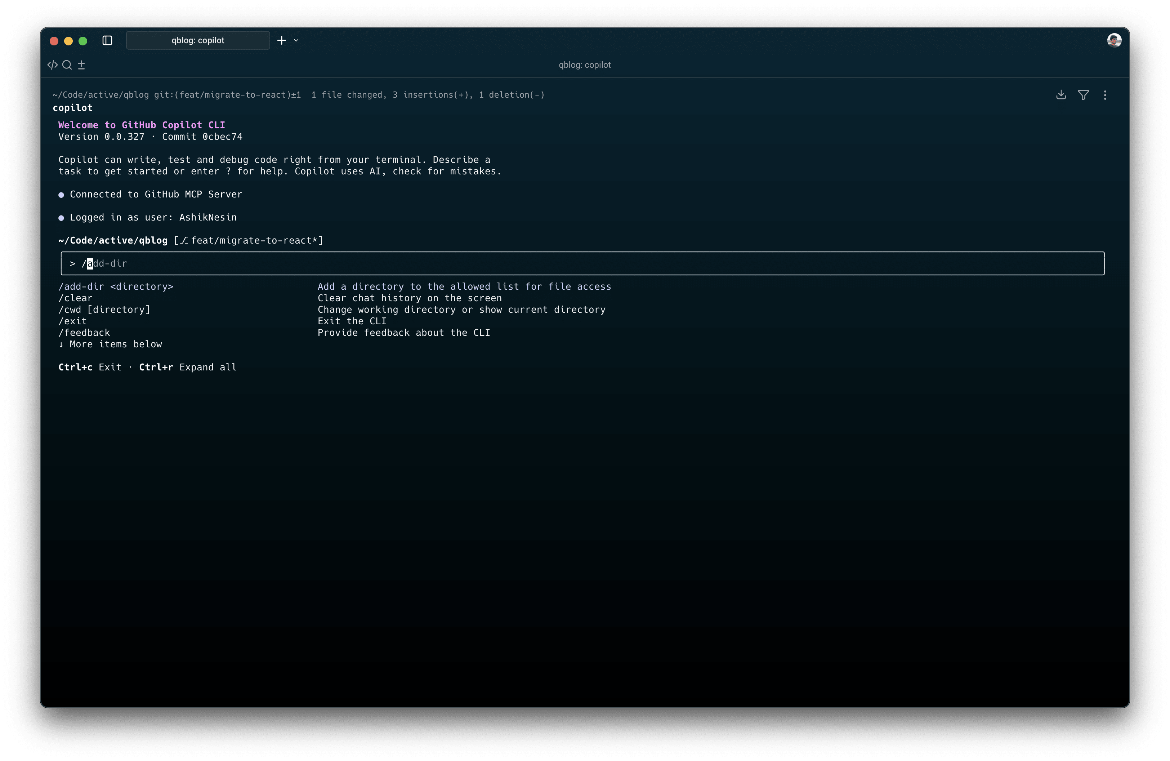Close the window with red button
The image size is (1170, 761).
click(x=54, y=41)
